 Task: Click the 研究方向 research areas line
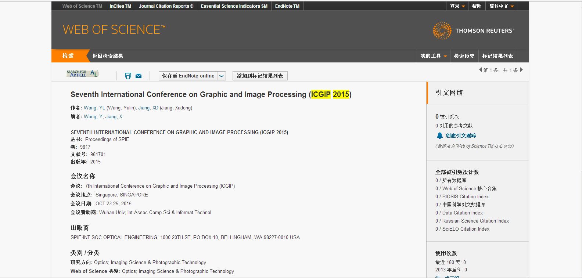point(138,263)
